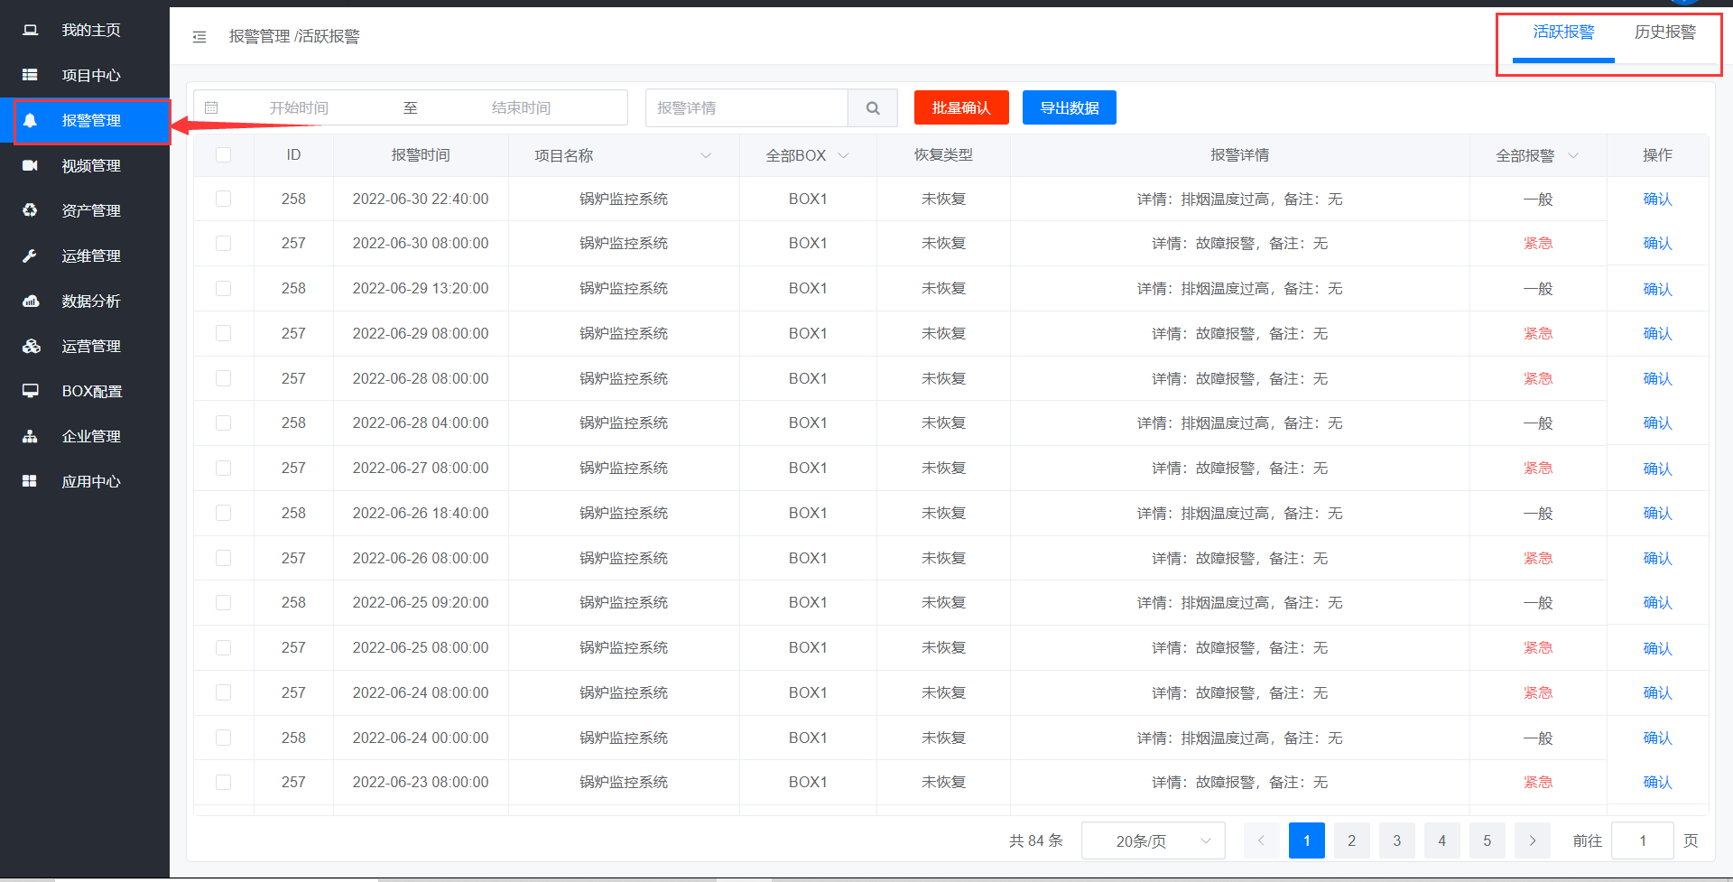Expand the 项目名称 column filter dropdown

706,156
